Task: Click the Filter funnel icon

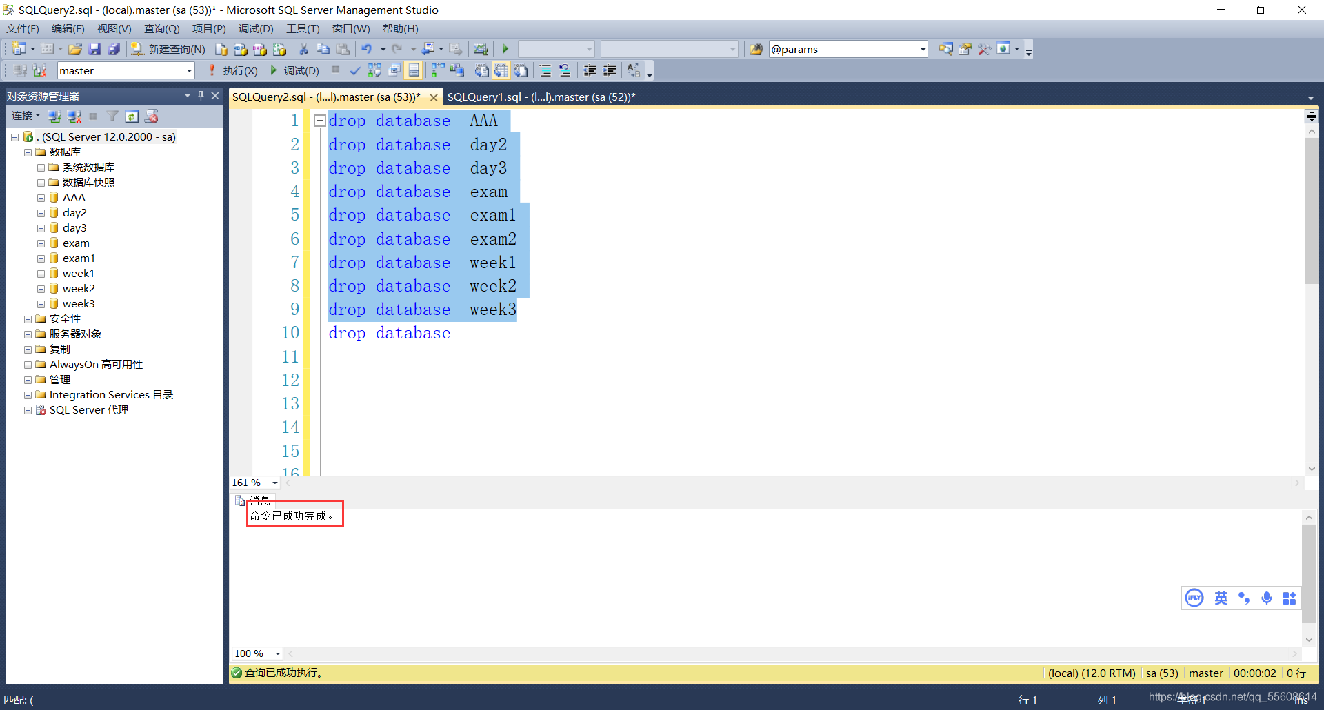Action: (112, 116)
